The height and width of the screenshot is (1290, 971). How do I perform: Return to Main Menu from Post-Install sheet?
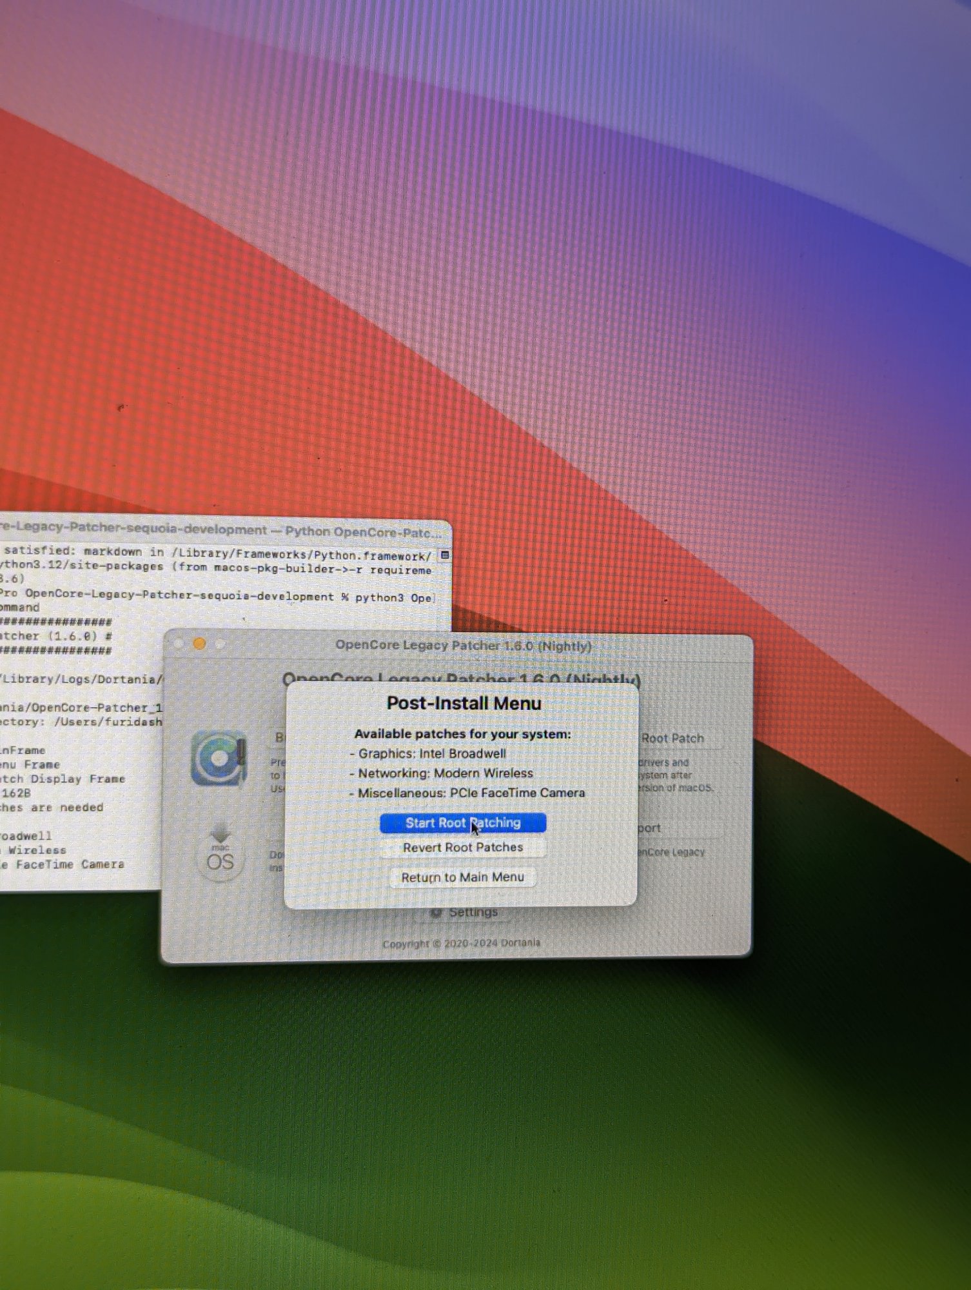tap(462, 877)
